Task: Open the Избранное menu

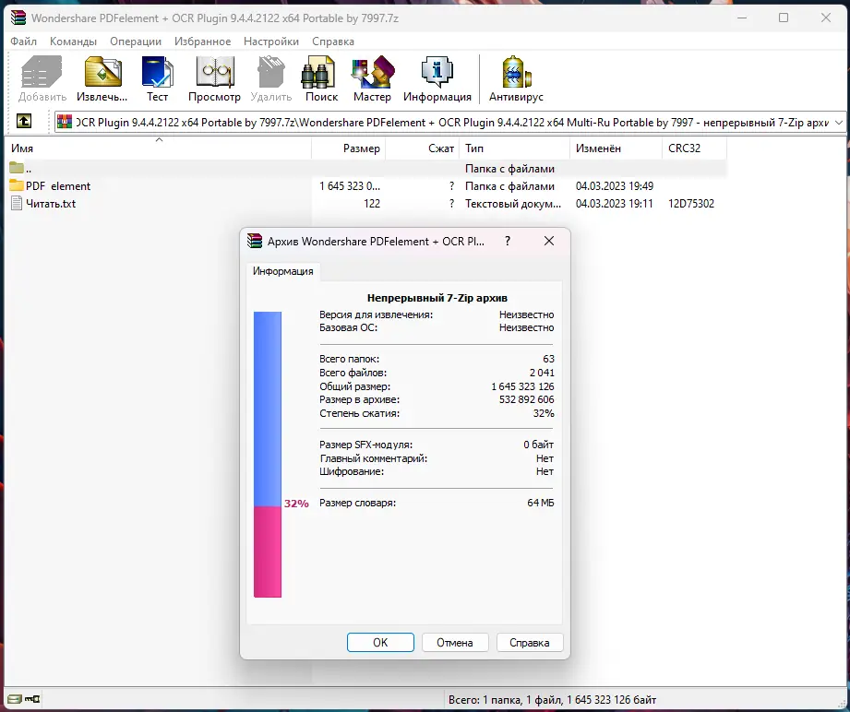Action: pyautogui.click(x=202, y=42)
